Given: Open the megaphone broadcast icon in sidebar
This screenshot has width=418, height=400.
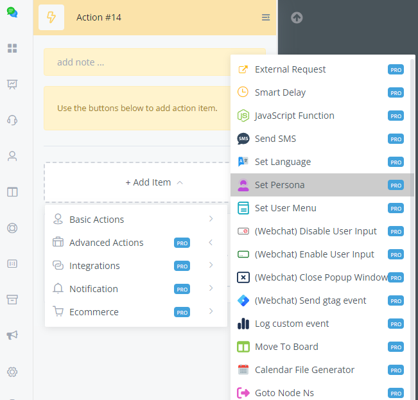Looking at the screenshot, I should tap(12, 335).
